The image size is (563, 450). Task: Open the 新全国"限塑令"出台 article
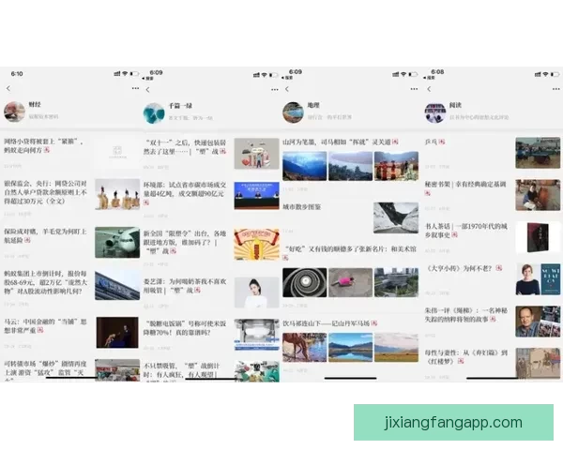pyautogui.click(x=185, y=242)
